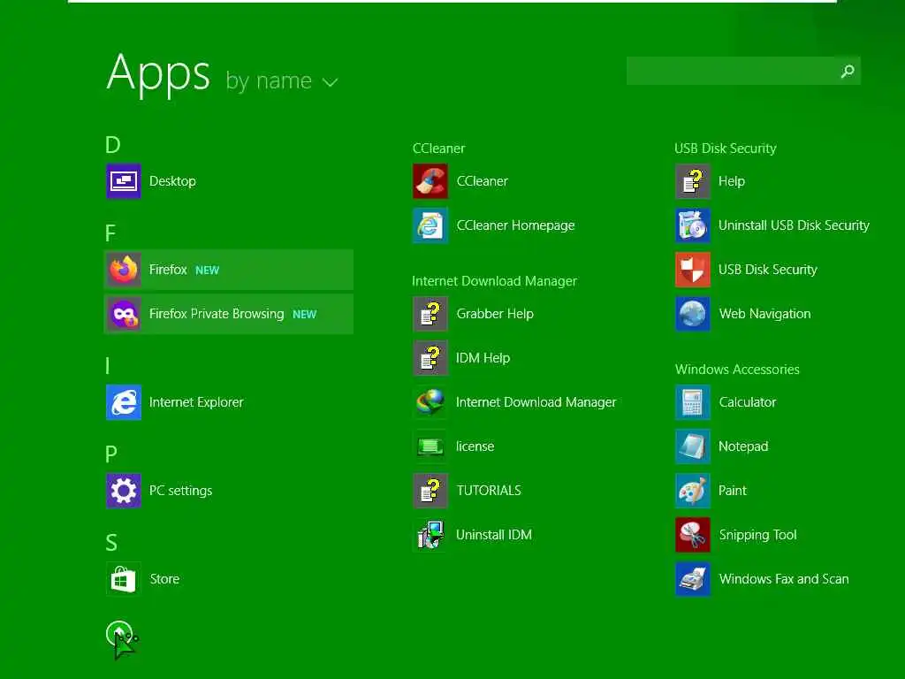Click NEW badge beside Firefox Private Browsing
905x679 pixels.
[x=305, y=315]
